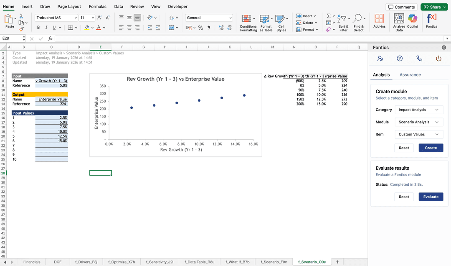Switch to the Insert ribbon tab
This screenshot has height=266, width=451.
27,7
